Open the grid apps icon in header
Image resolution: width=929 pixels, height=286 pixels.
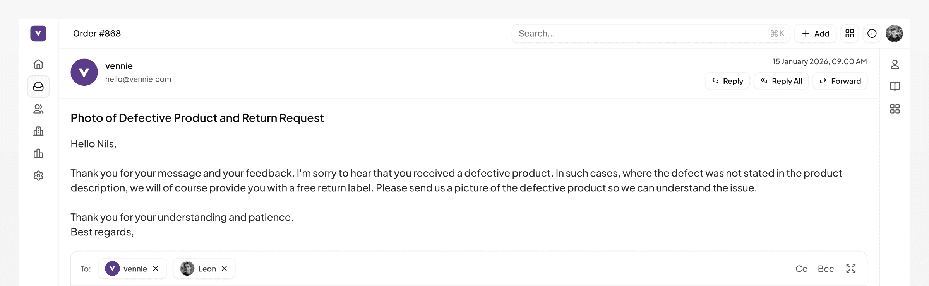pyautogui.click(x=850, y=34)
